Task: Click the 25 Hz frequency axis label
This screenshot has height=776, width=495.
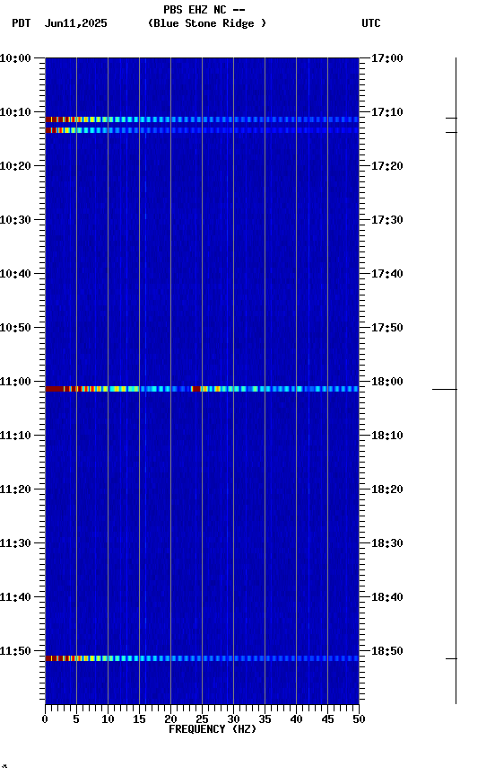Action: (202, 719)
